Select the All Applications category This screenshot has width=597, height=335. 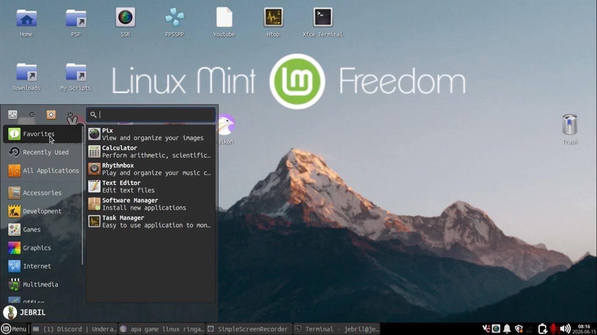coord(42,171)
